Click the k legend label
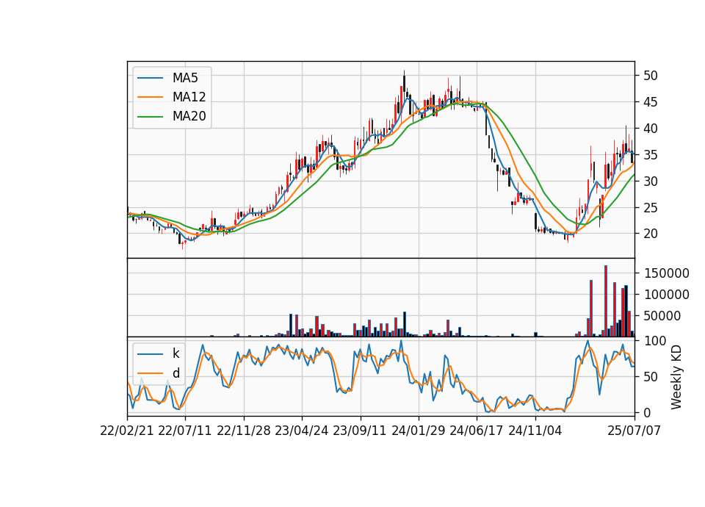Viewport: 705px width, 507px height. coord(176,353)
